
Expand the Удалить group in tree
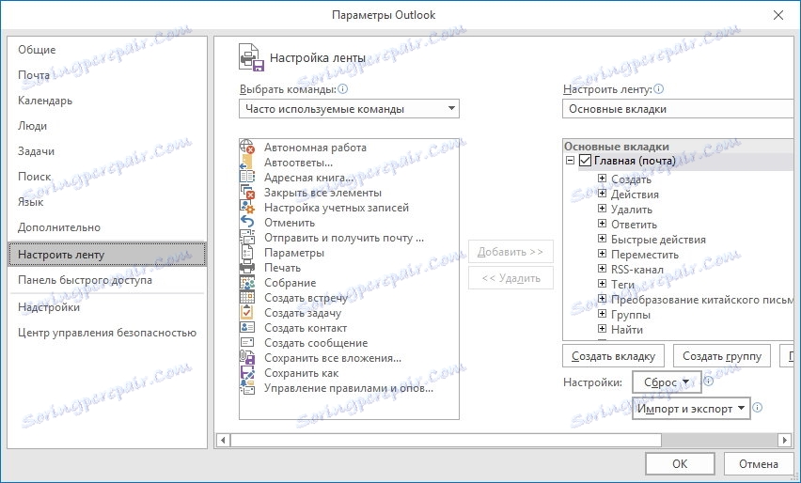[603, 209]
